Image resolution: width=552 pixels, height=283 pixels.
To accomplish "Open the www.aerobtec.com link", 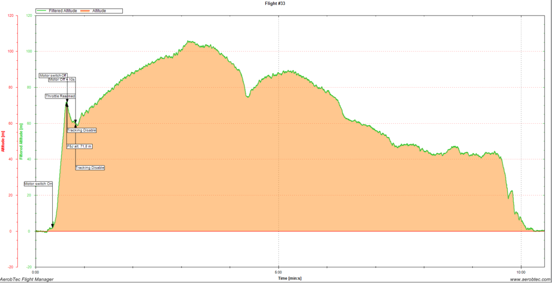I will click(x=530, y=279).
